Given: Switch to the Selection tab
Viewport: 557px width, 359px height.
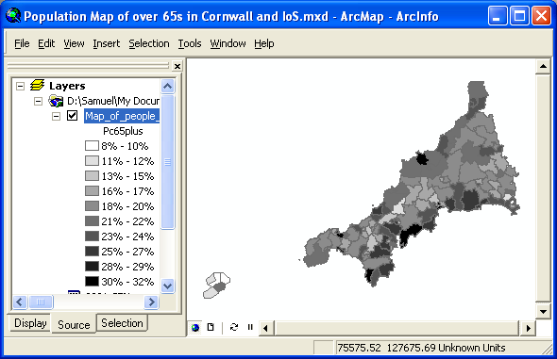Looking at the screenshot, I should (122, 323).
